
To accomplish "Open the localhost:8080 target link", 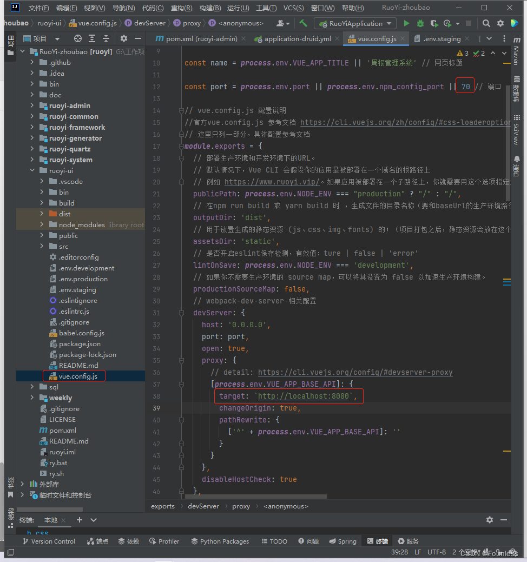I will coord(304,396).
